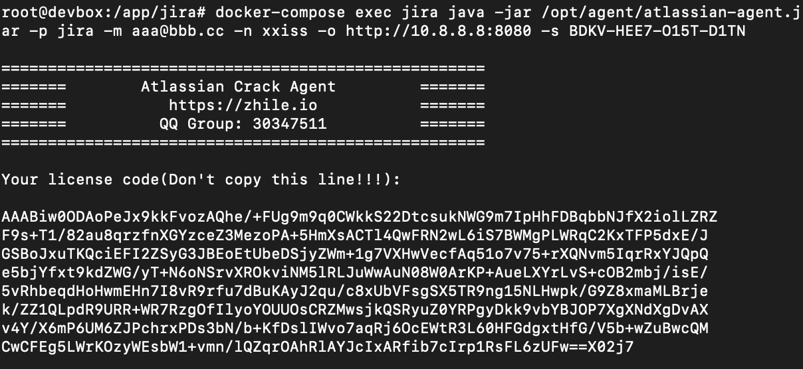803x369 pixels.
Task: Click the /opt/agent/atlassian-agent jar path
Action: click(668, 13)
